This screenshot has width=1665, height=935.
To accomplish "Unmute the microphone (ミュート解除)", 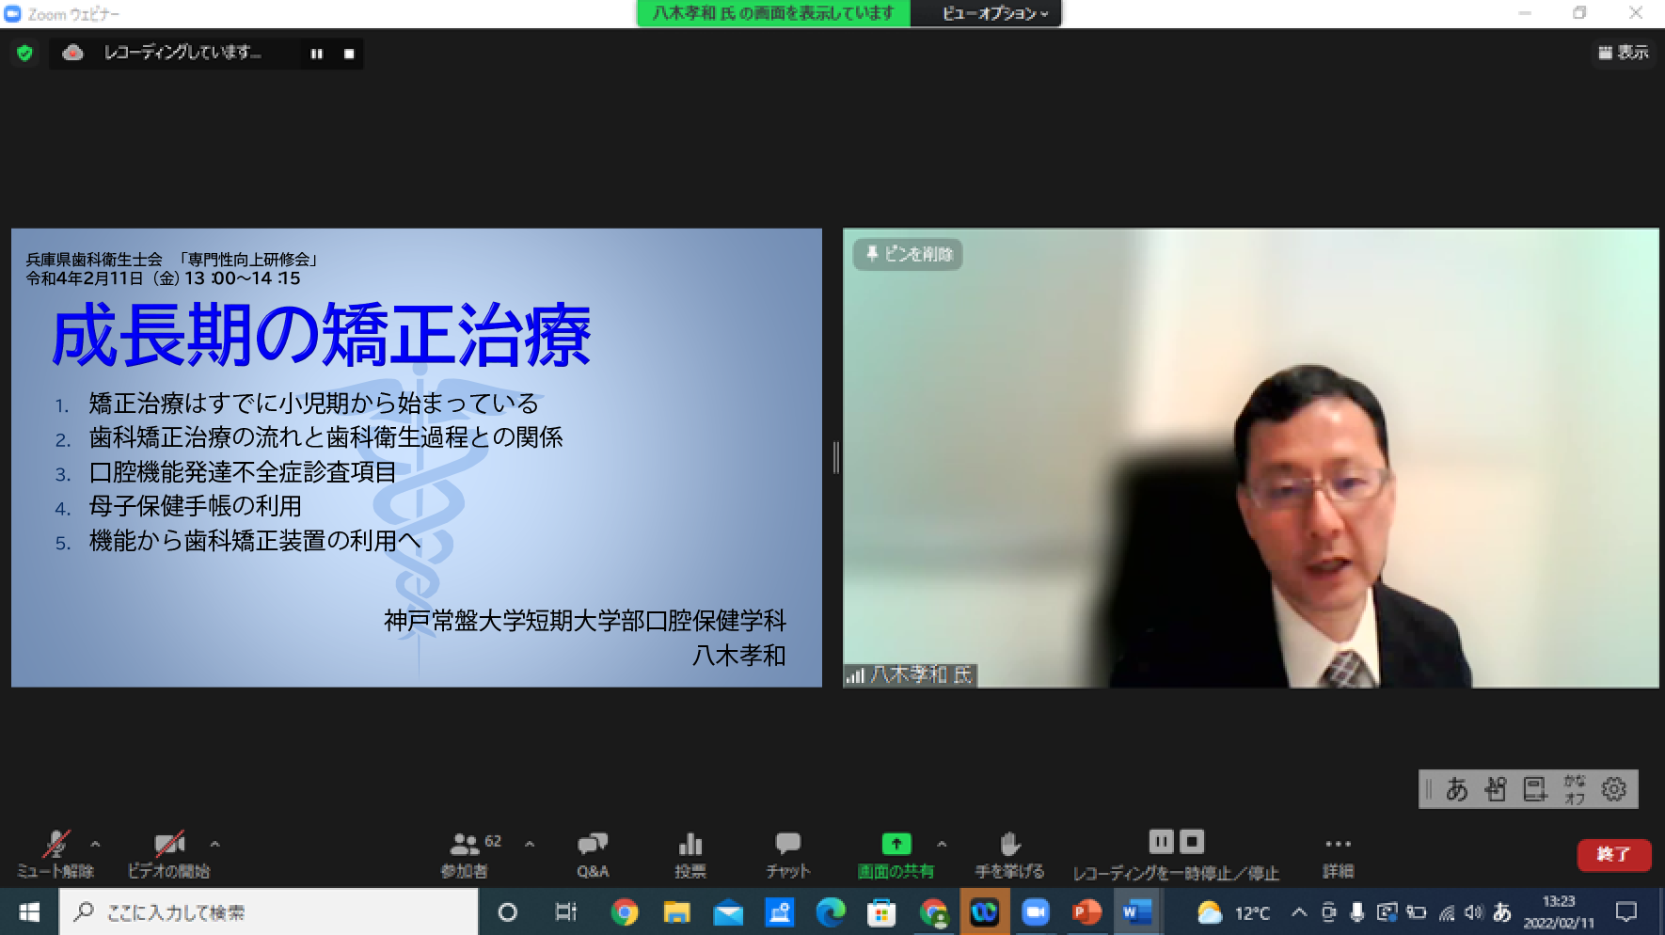I will point(55,854).
